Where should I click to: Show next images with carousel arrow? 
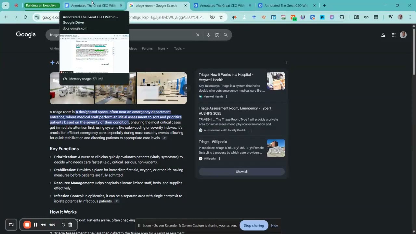tap(186, 88)
